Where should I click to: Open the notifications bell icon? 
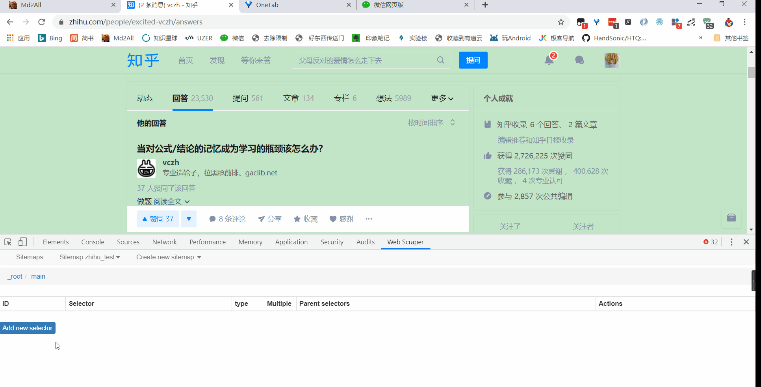[549, 60]
